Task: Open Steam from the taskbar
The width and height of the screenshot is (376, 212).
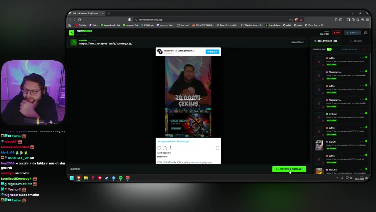Action: click(107, 178)
